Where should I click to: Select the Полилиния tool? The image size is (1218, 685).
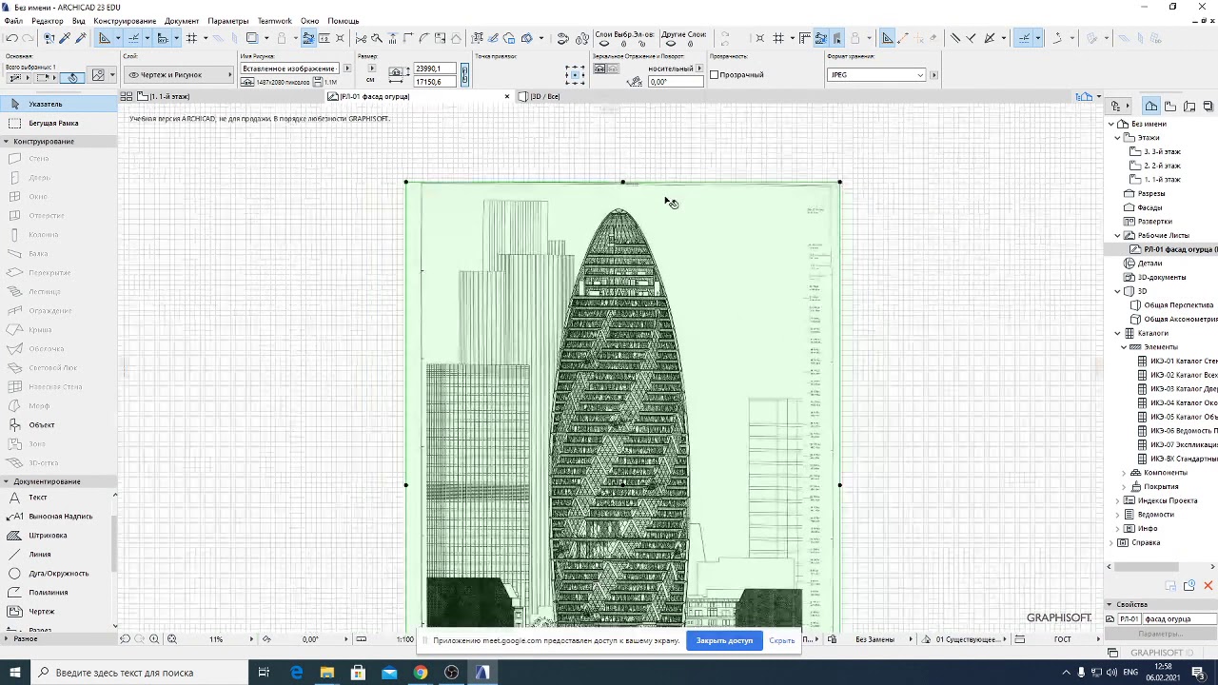coord(57,593)
